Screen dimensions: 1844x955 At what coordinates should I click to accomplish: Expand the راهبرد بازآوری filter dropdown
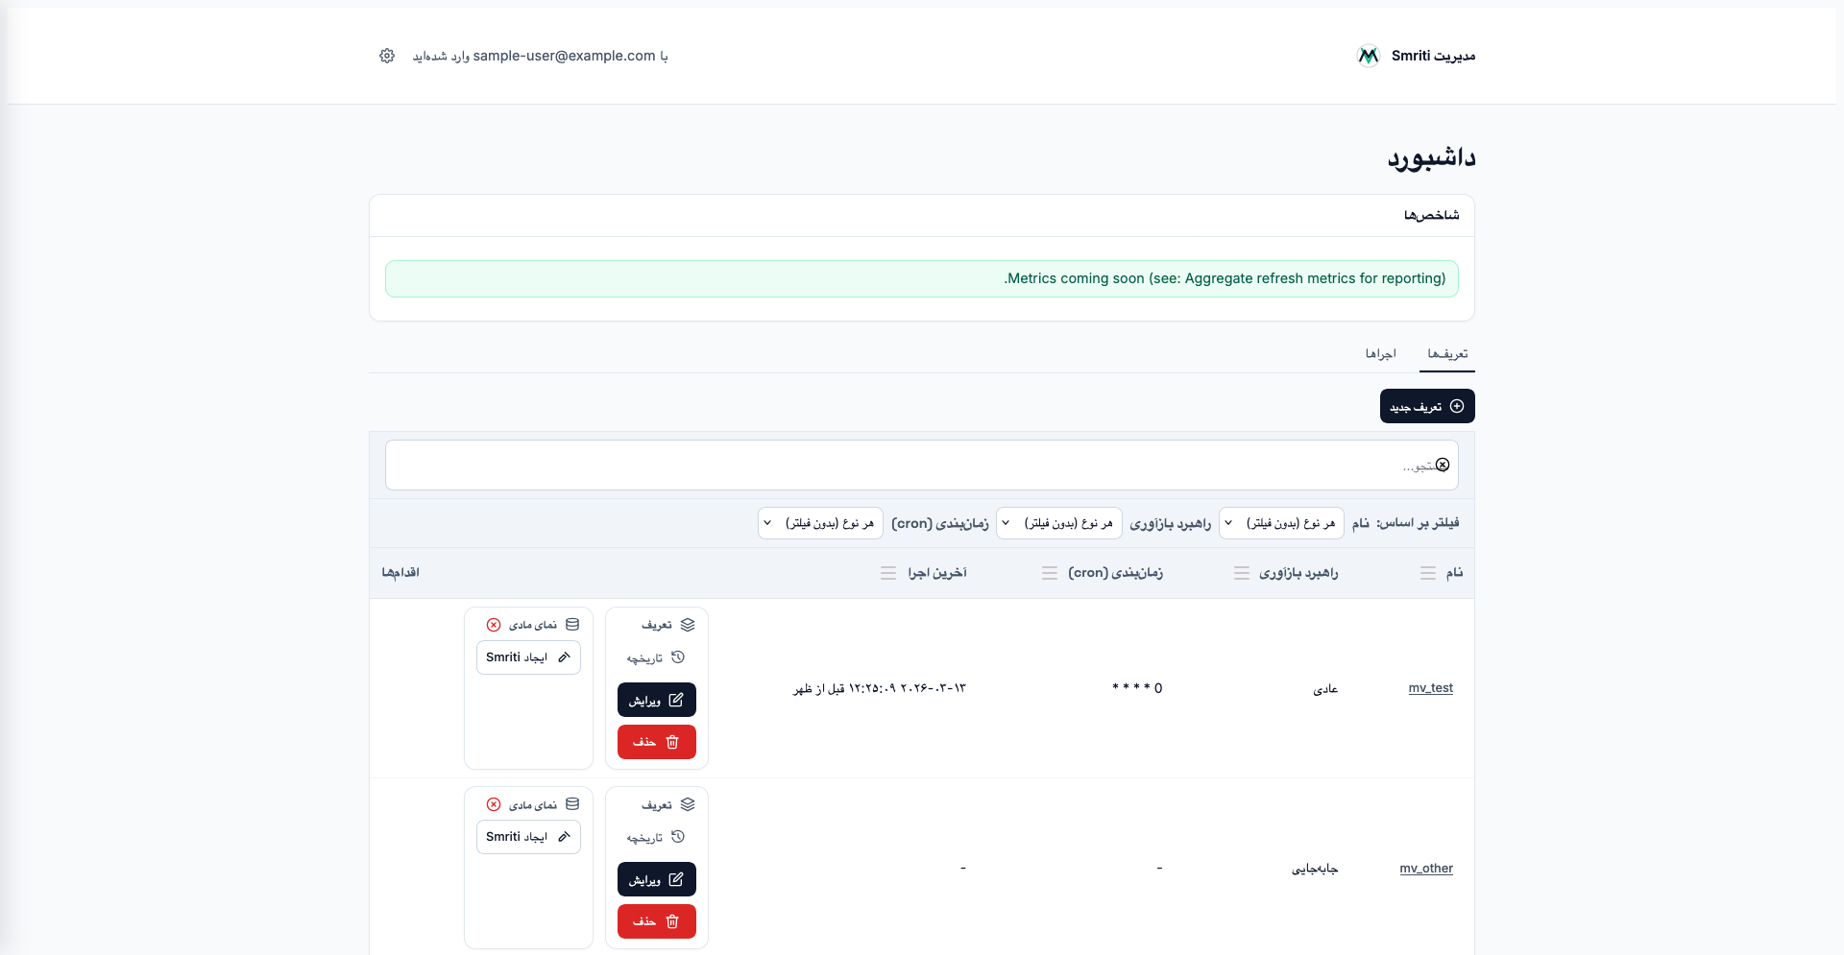[x=1058, y=523]
